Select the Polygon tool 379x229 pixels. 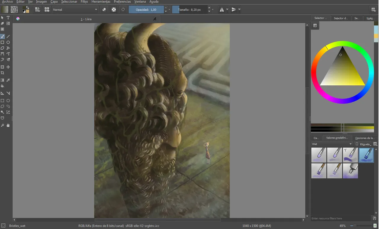[2, 48]
